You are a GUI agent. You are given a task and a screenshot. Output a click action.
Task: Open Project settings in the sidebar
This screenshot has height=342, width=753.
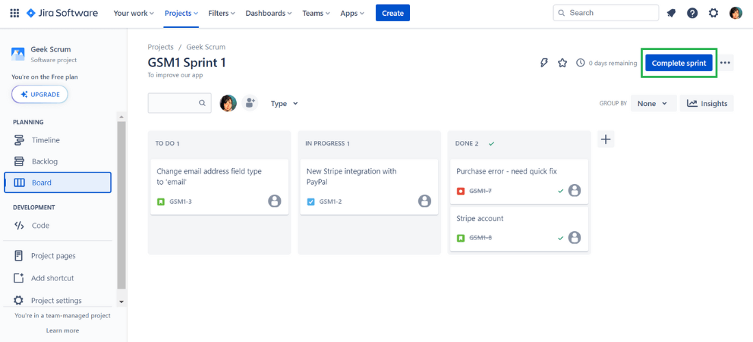[x=58, y=300]
